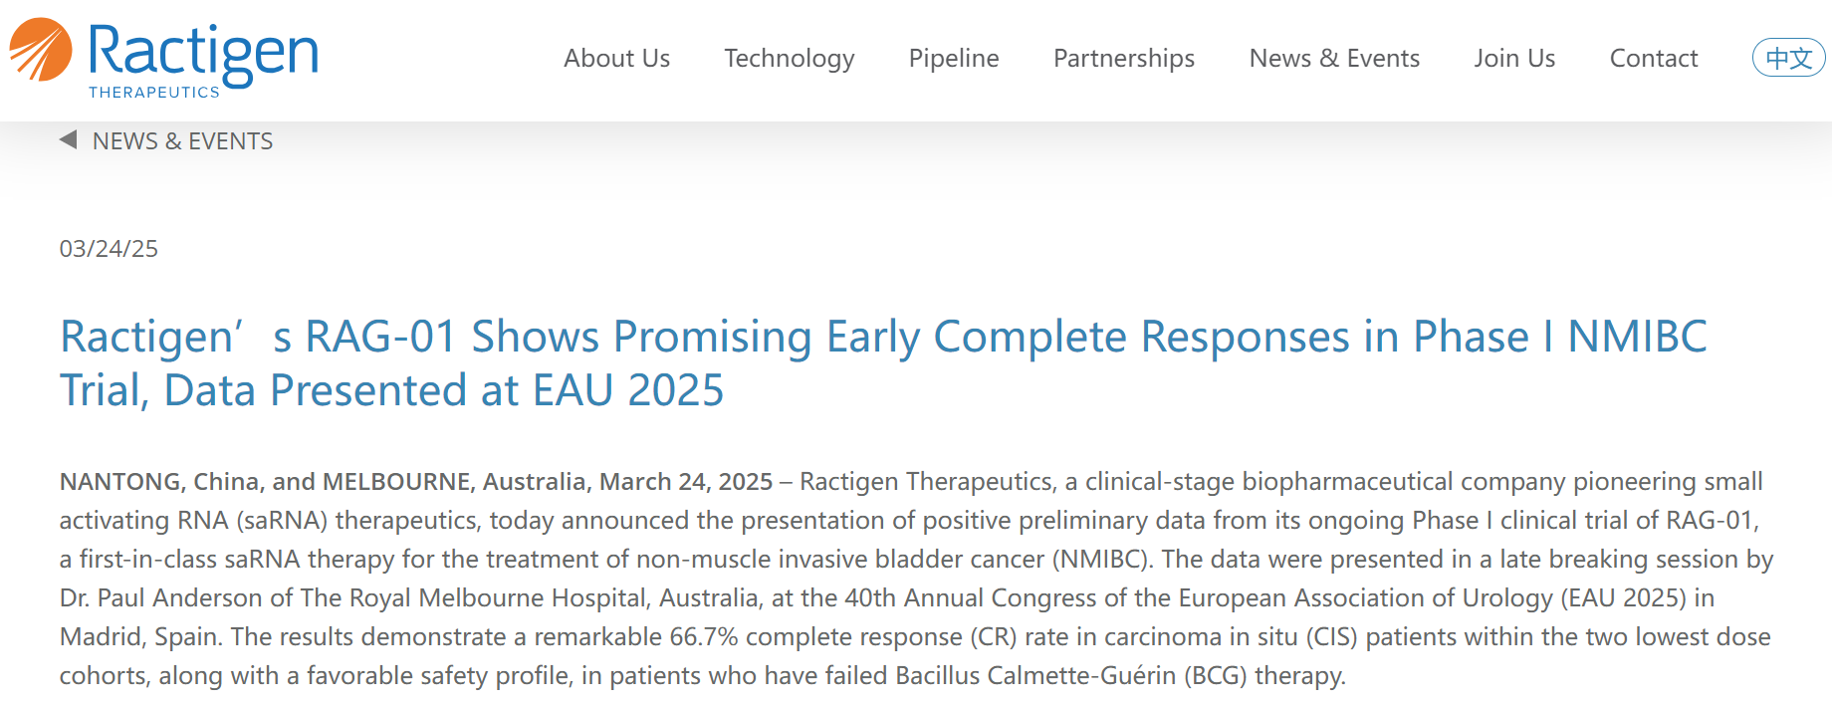Click the RAG-01 article headline
The height and width of the screenshot is (706, 1832).
[x=883, y=363]
